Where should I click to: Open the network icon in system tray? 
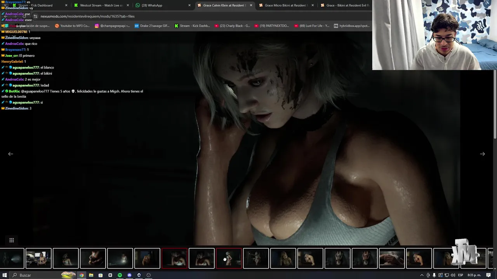coord(447,275)
